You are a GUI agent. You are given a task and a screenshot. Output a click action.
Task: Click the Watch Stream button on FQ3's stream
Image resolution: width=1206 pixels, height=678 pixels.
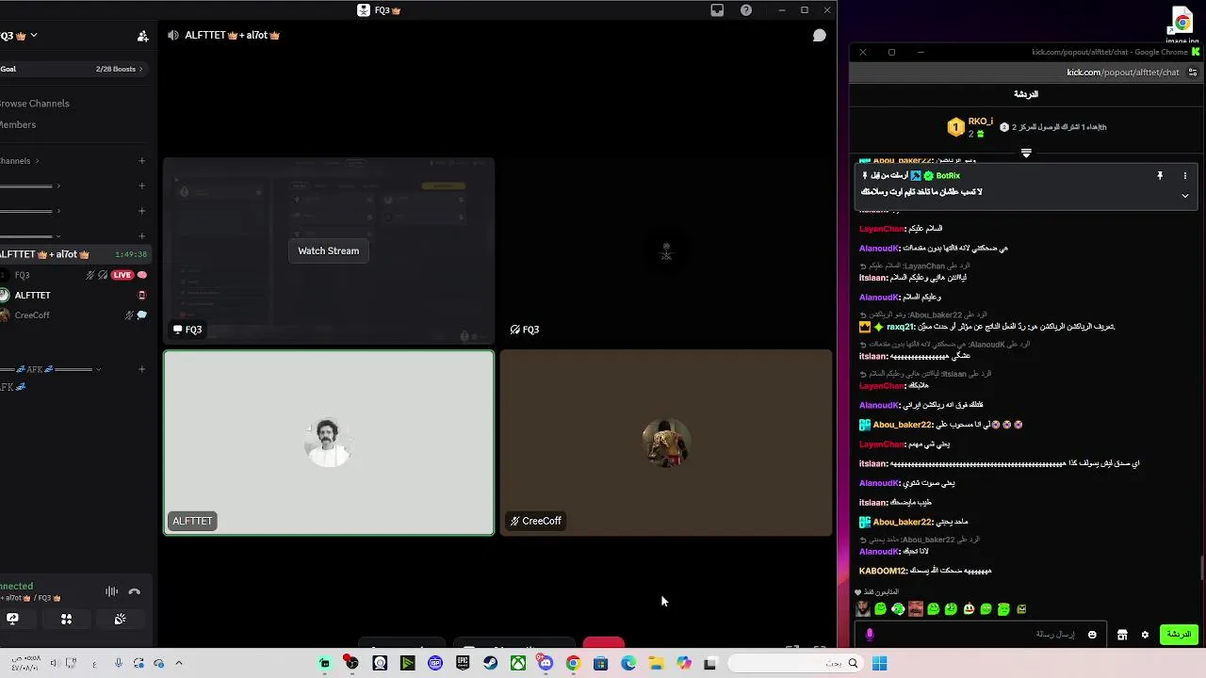click(328, 250)
